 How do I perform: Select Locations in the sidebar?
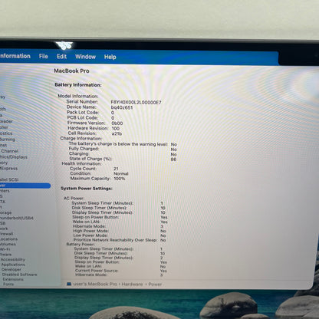click(8, 239)
